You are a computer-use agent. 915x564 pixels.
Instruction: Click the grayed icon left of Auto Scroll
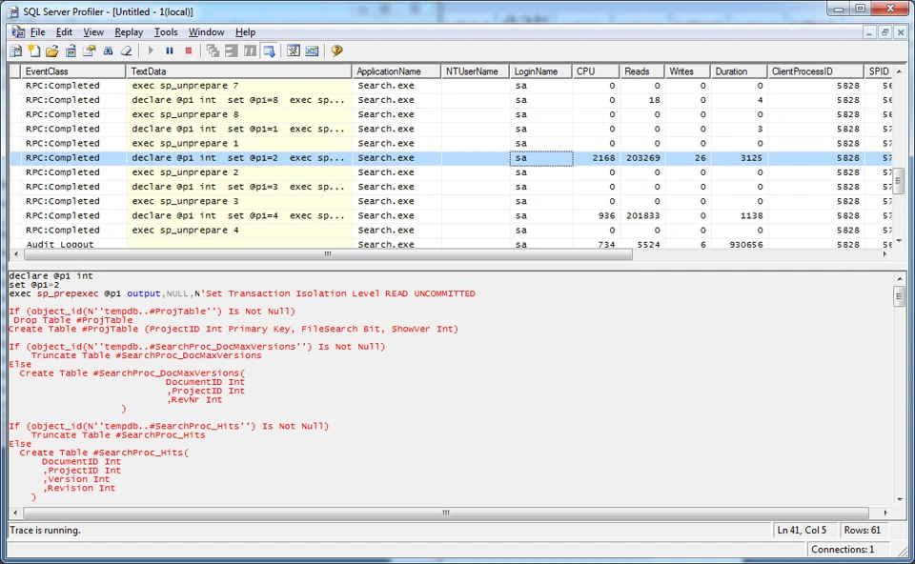point(251,50)
